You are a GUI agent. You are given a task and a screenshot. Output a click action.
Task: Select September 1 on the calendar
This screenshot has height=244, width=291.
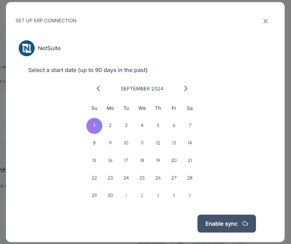[94, 126]
